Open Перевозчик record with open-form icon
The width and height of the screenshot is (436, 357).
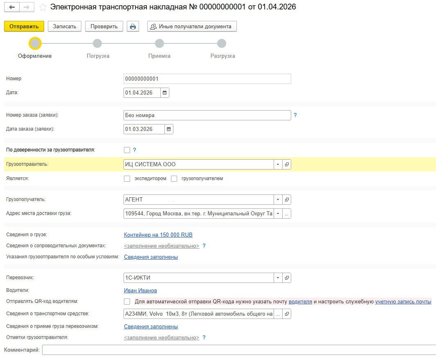tap(287, 278)
